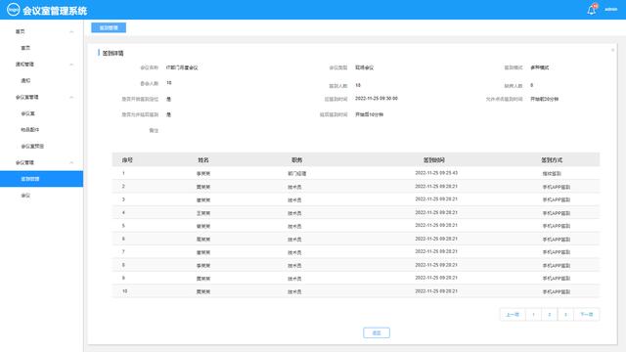Image resolution: width=626 pixels, height=352 pixels.
Task: Click the 会议室管理系统 header title
Action: 55,11
